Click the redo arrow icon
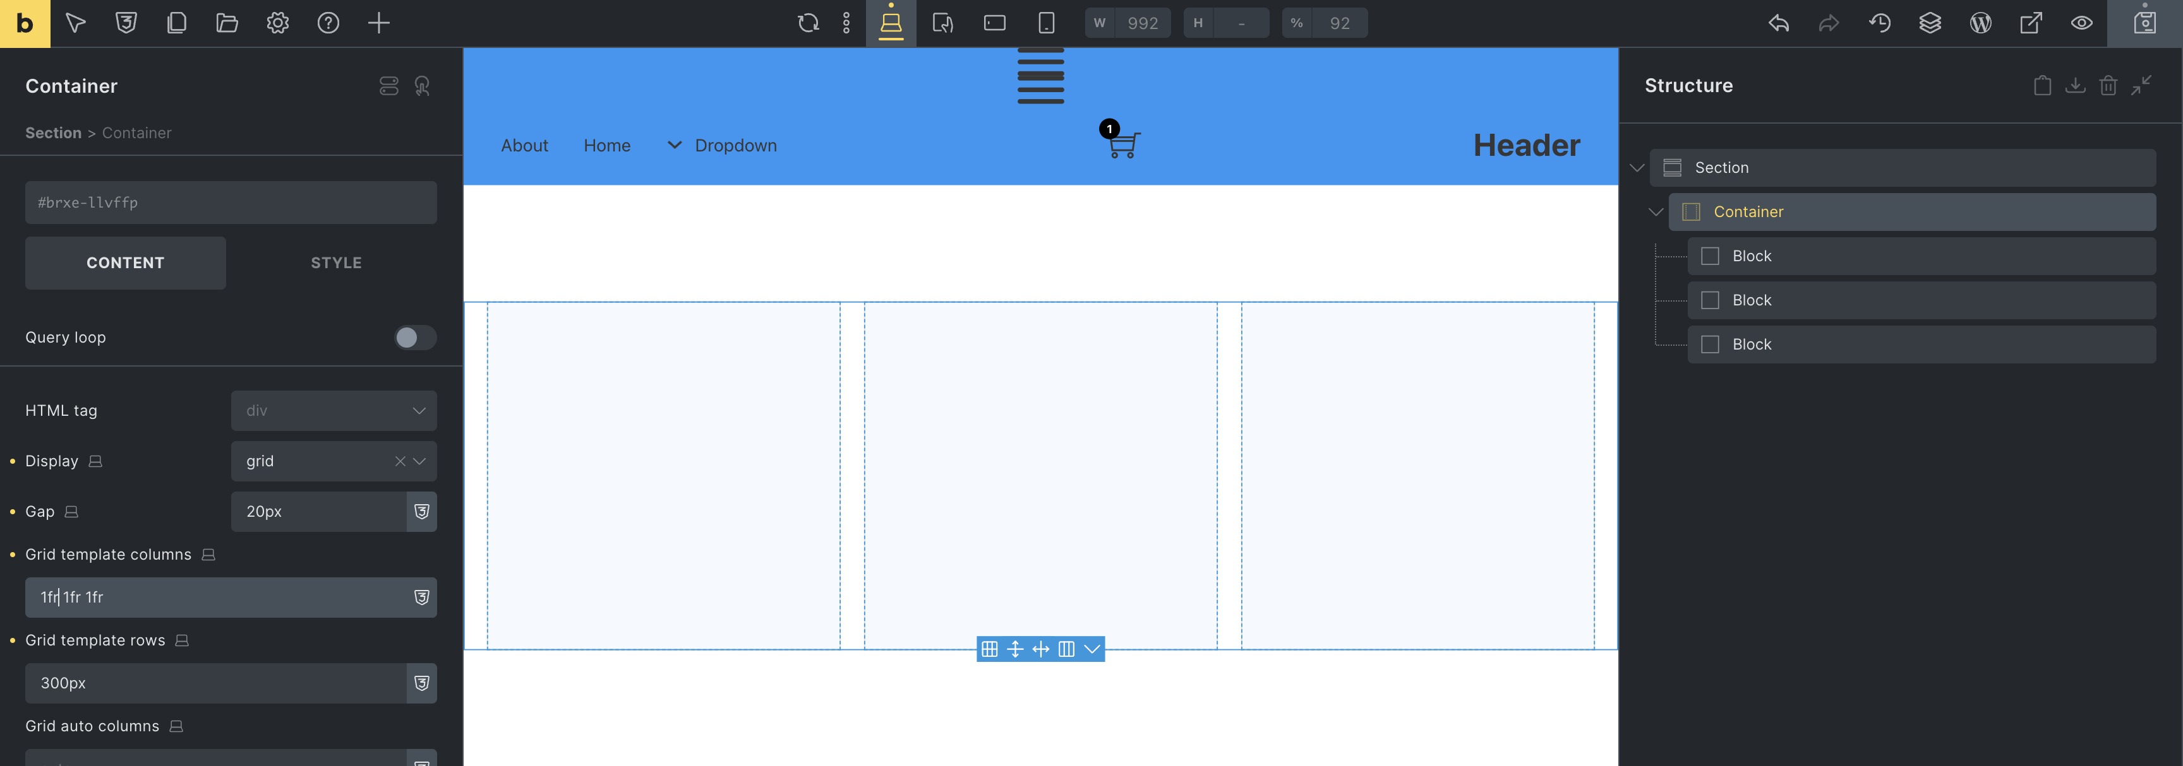The width and height of the screenshot is (2183, 766). [x=1829, y=23]
